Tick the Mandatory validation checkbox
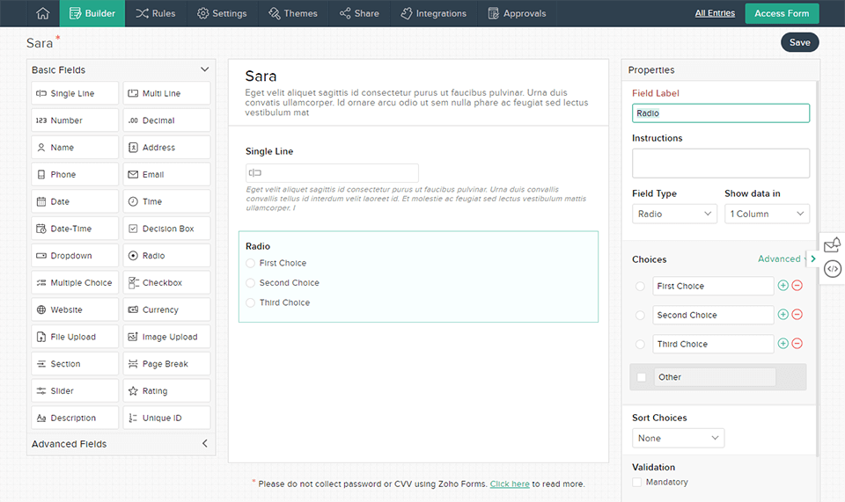The image size is (845, 502). pos(637,482)
